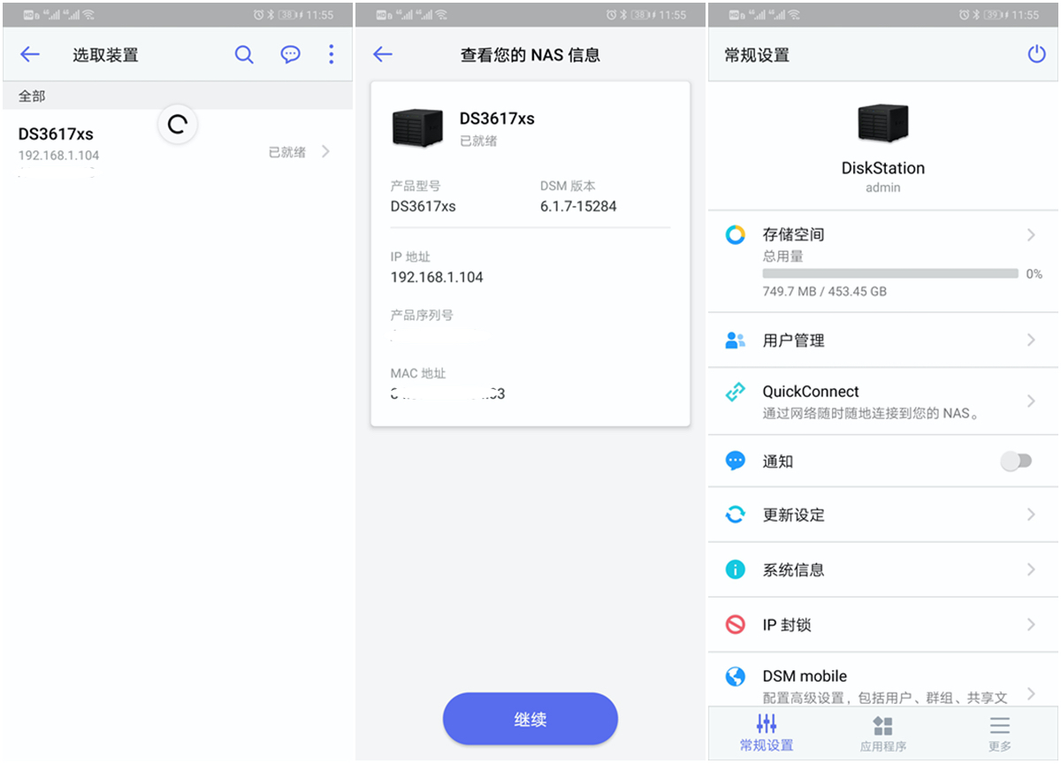
Task: Tap the admin username label
Action: click(883, 187)
